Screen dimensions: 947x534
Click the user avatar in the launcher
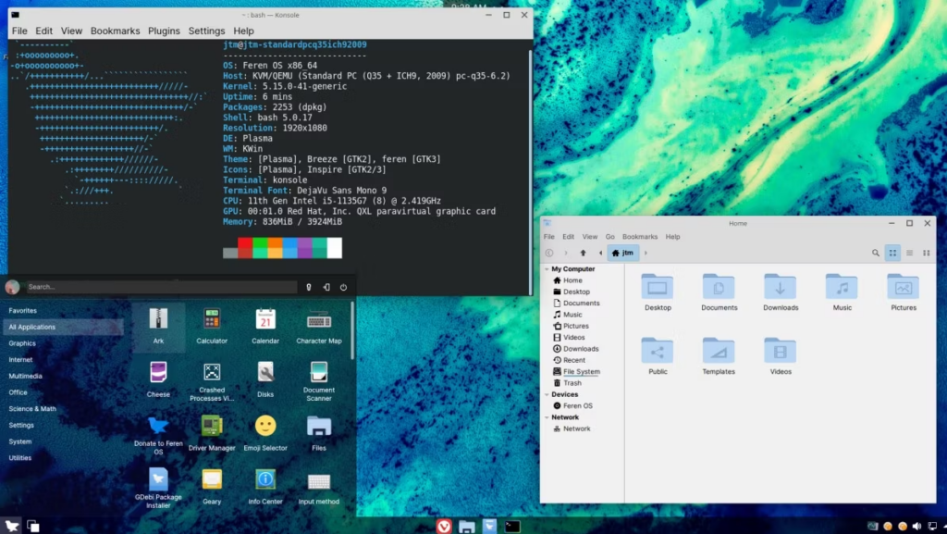point(12,287)
